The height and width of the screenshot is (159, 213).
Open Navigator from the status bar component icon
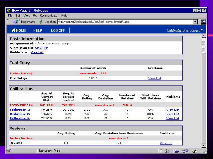(x=167, y=151)
